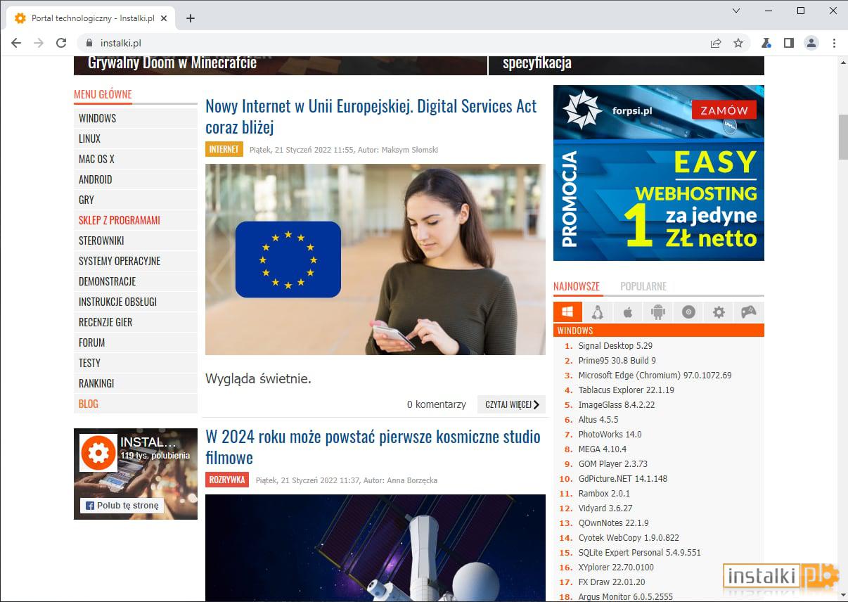Expand the tab search chevron
This screenshot has height=602, width=848.
coord(736,11)
